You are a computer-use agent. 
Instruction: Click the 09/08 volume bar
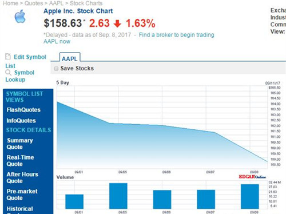[x=250, y=196]
